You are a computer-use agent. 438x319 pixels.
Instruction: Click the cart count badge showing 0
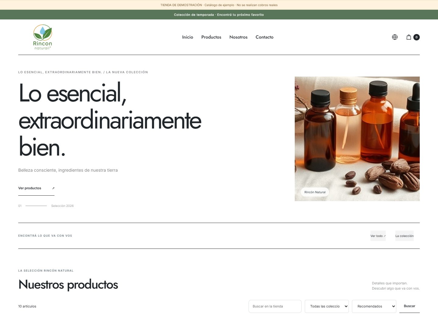pyautogui.click(x=416, y=37)
